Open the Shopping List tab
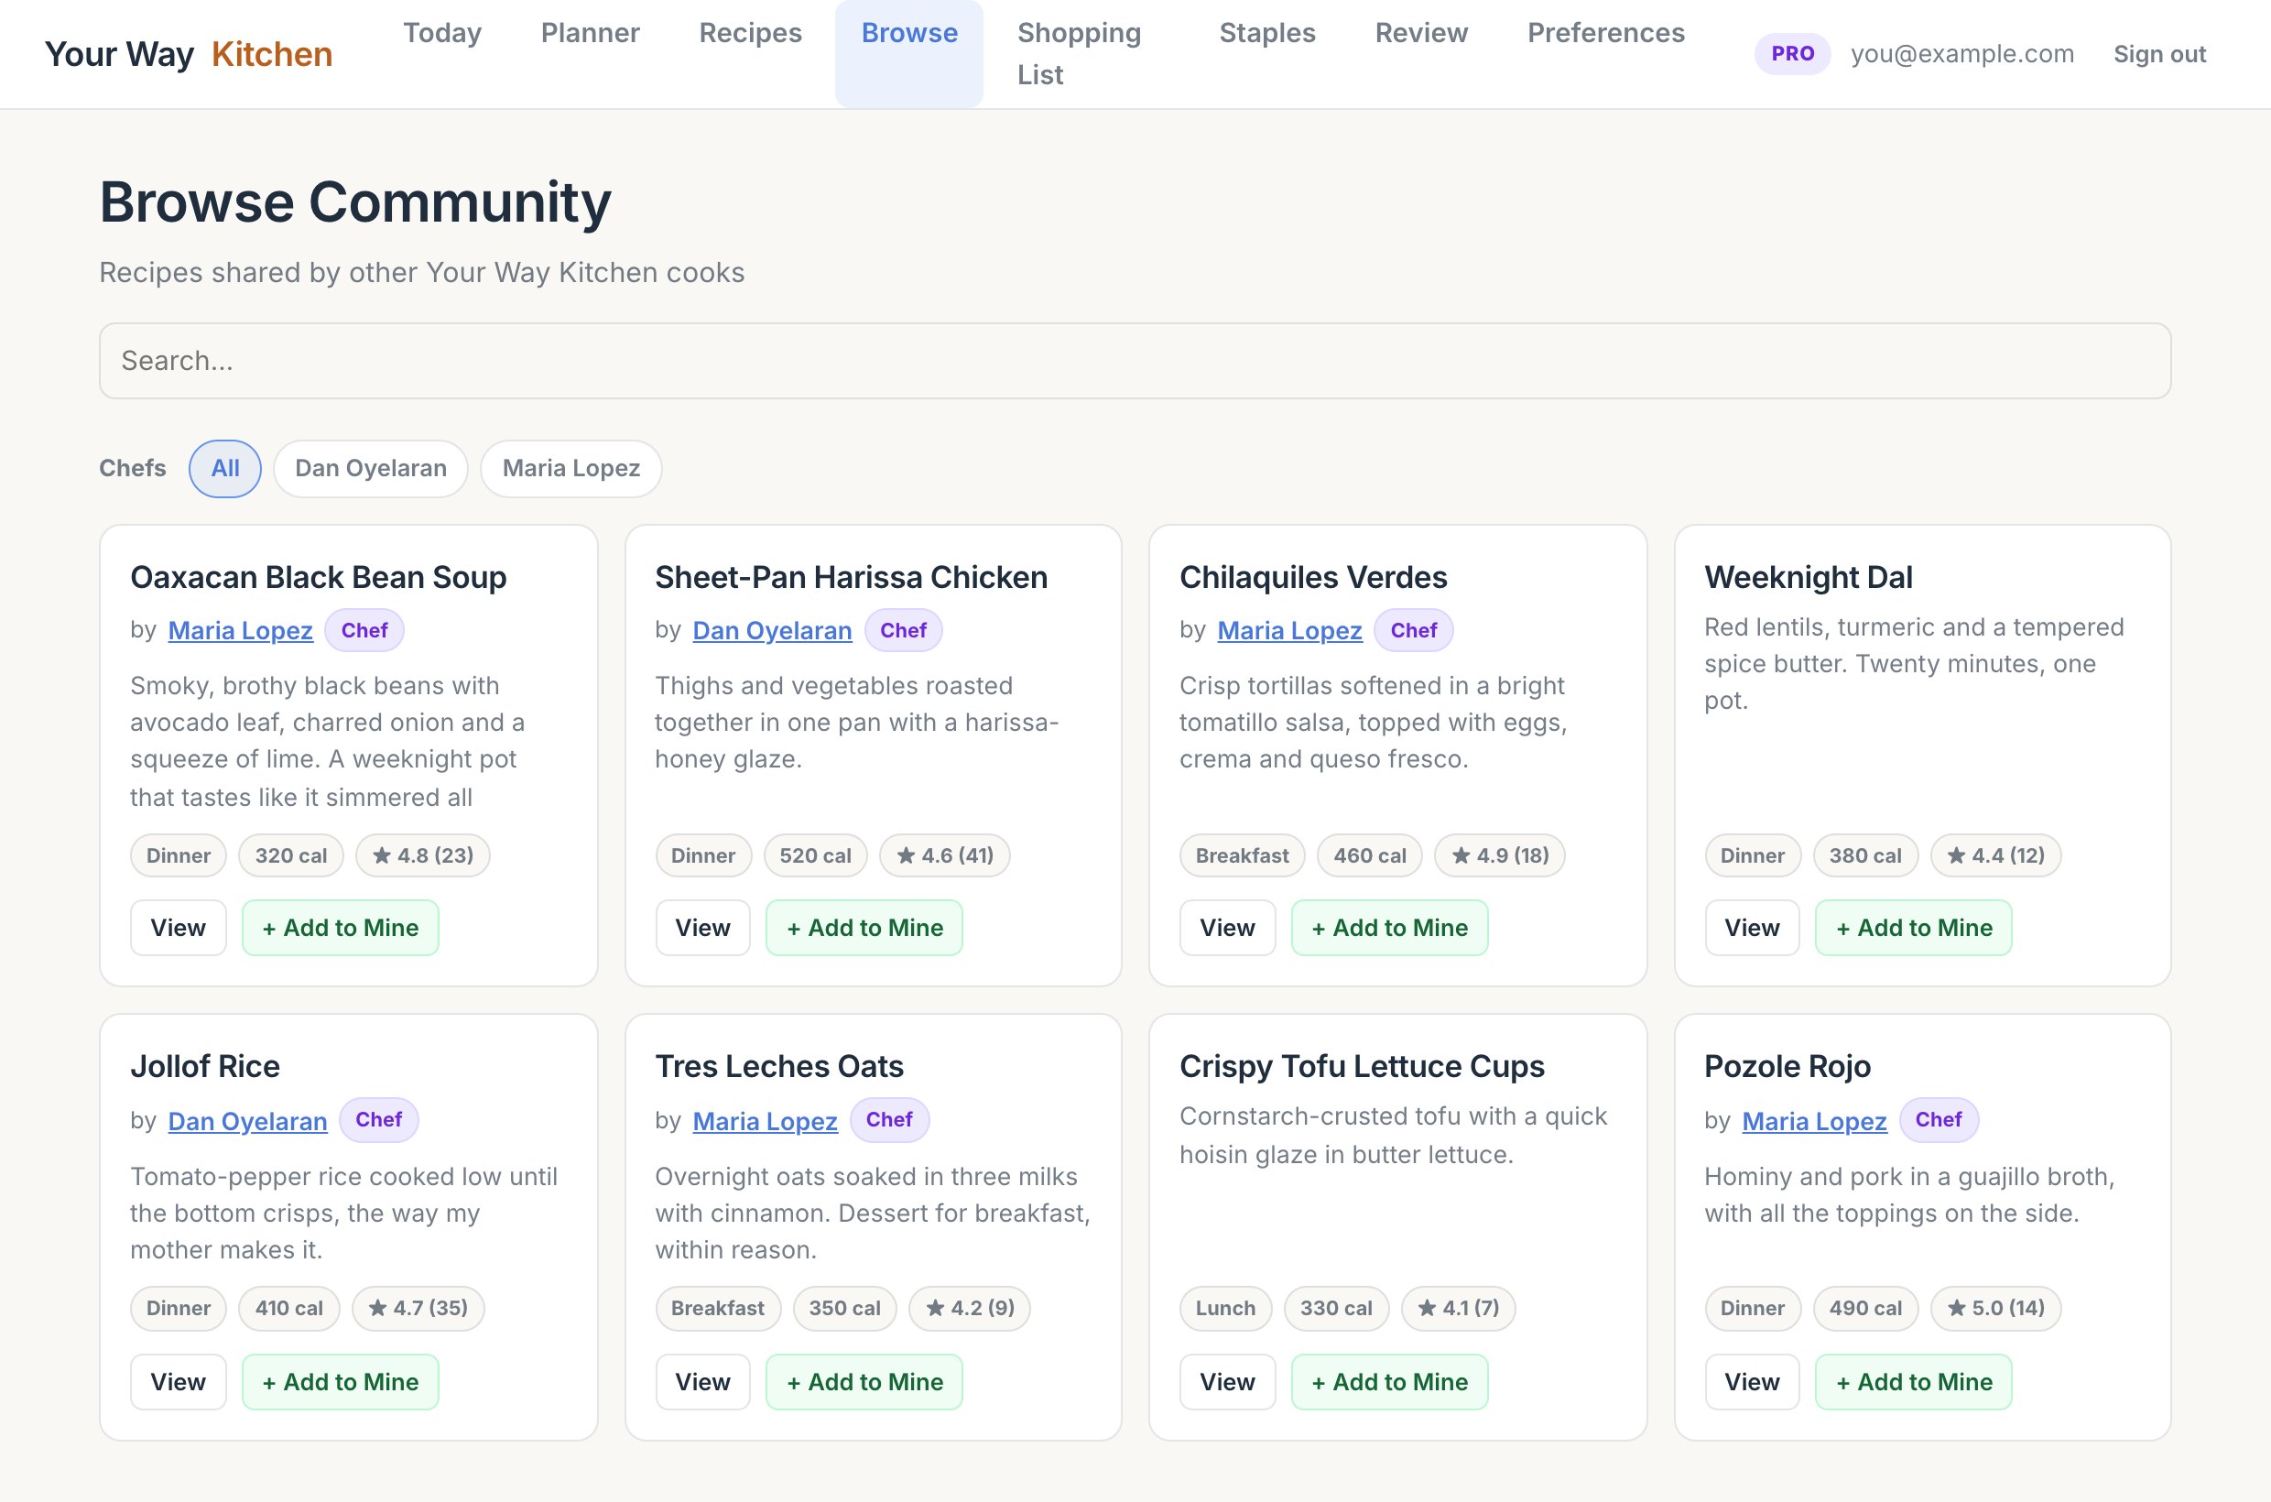Viewport: 2271px width, 1502px height. [1079, 54]
